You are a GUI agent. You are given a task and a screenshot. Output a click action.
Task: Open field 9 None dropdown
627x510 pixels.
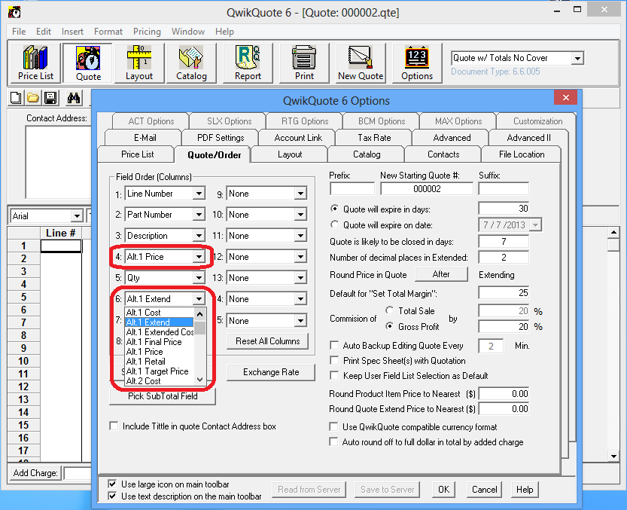tap(300, 194)
